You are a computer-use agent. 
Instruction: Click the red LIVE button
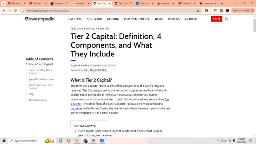(217, 19)
